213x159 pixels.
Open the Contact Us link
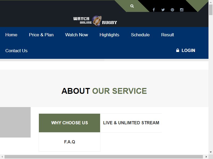click(x=17, y=51)
